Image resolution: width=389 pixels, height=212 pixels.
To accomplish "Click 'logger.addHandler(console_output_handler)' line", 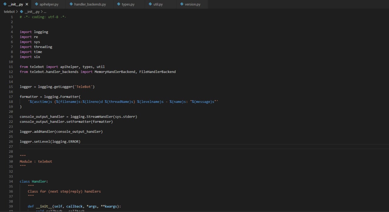I will (61, 132).
